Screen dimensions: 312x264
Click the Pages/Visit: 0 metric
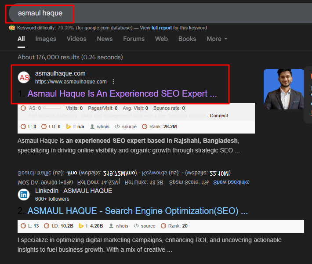point(103,108)
